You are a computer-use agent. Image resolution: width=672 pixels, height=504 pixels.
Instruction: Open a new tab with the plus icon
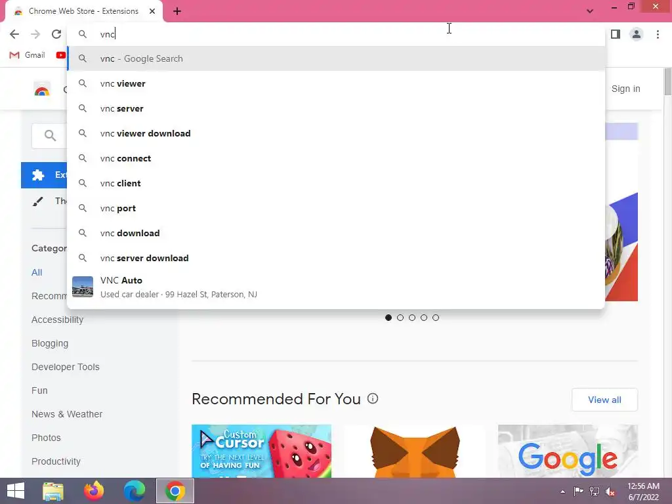tap(177, 11)
